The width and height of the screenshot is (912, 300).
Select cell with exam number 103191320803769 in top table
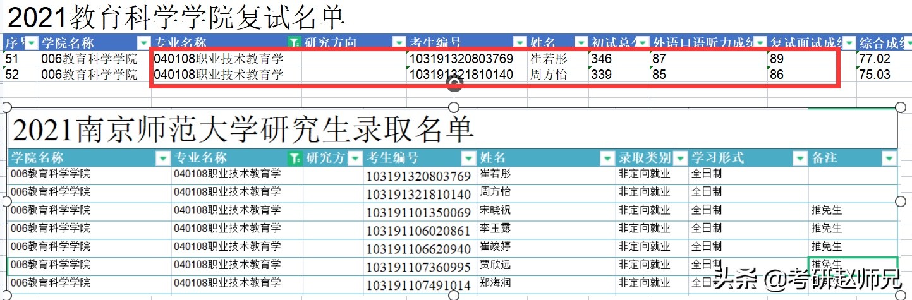pos(466,59)
